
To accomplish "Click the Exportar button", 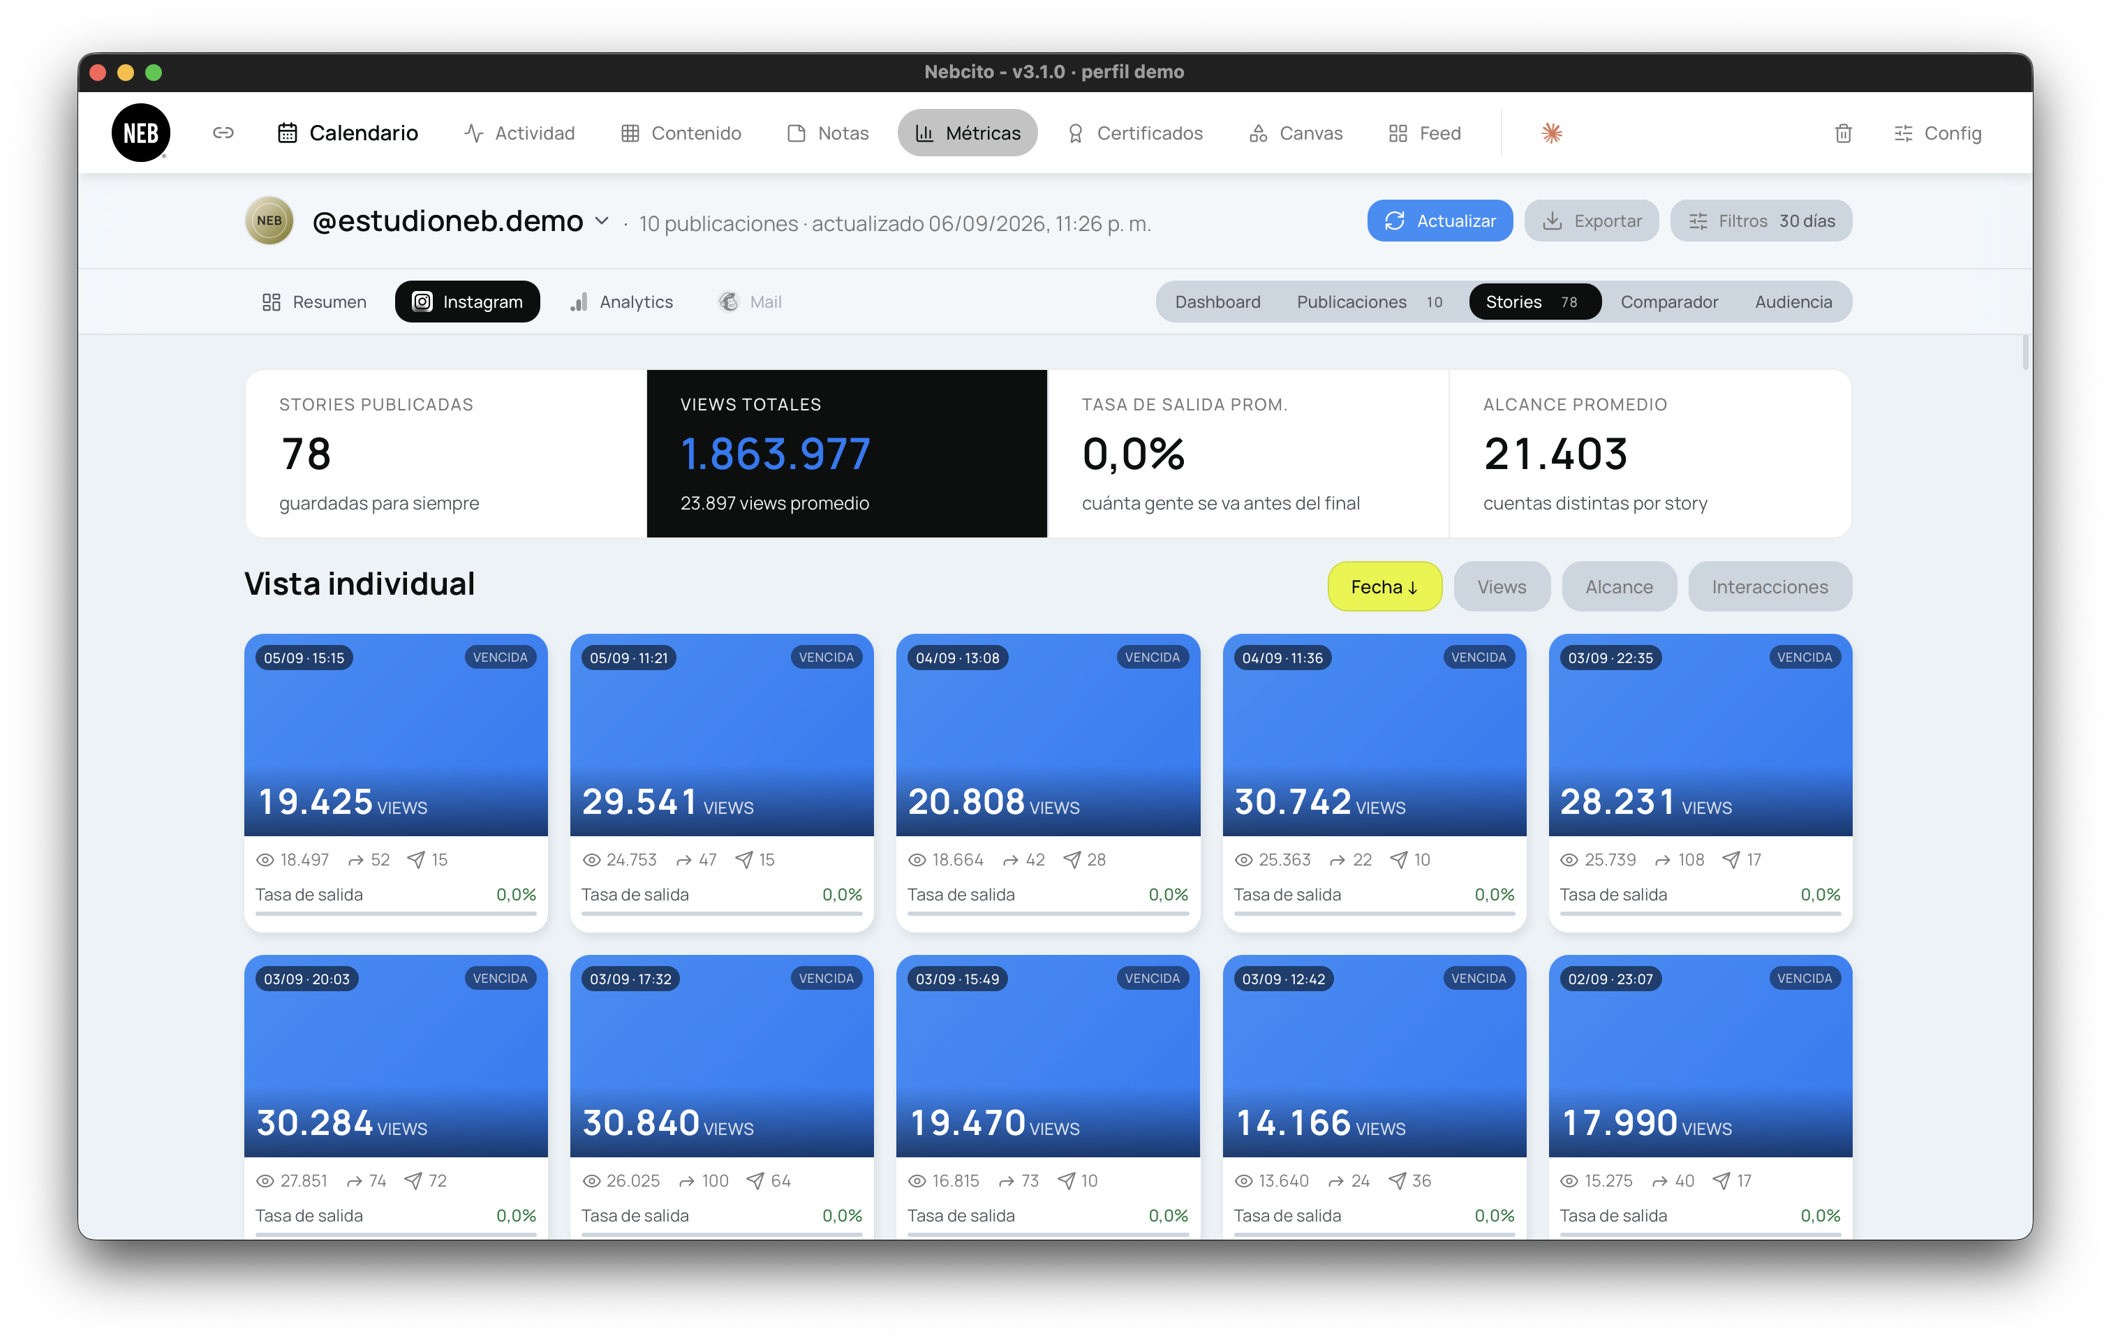I will click(1591, 221).
